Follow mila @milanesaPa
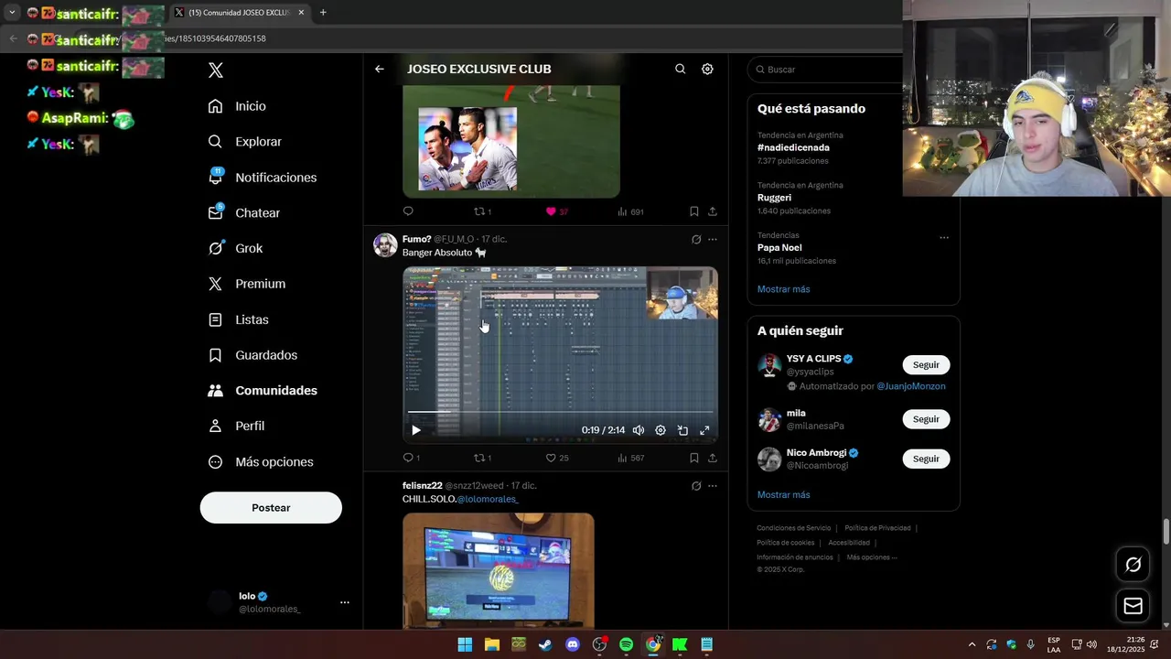1171x659 pixels. coord(926,419)
